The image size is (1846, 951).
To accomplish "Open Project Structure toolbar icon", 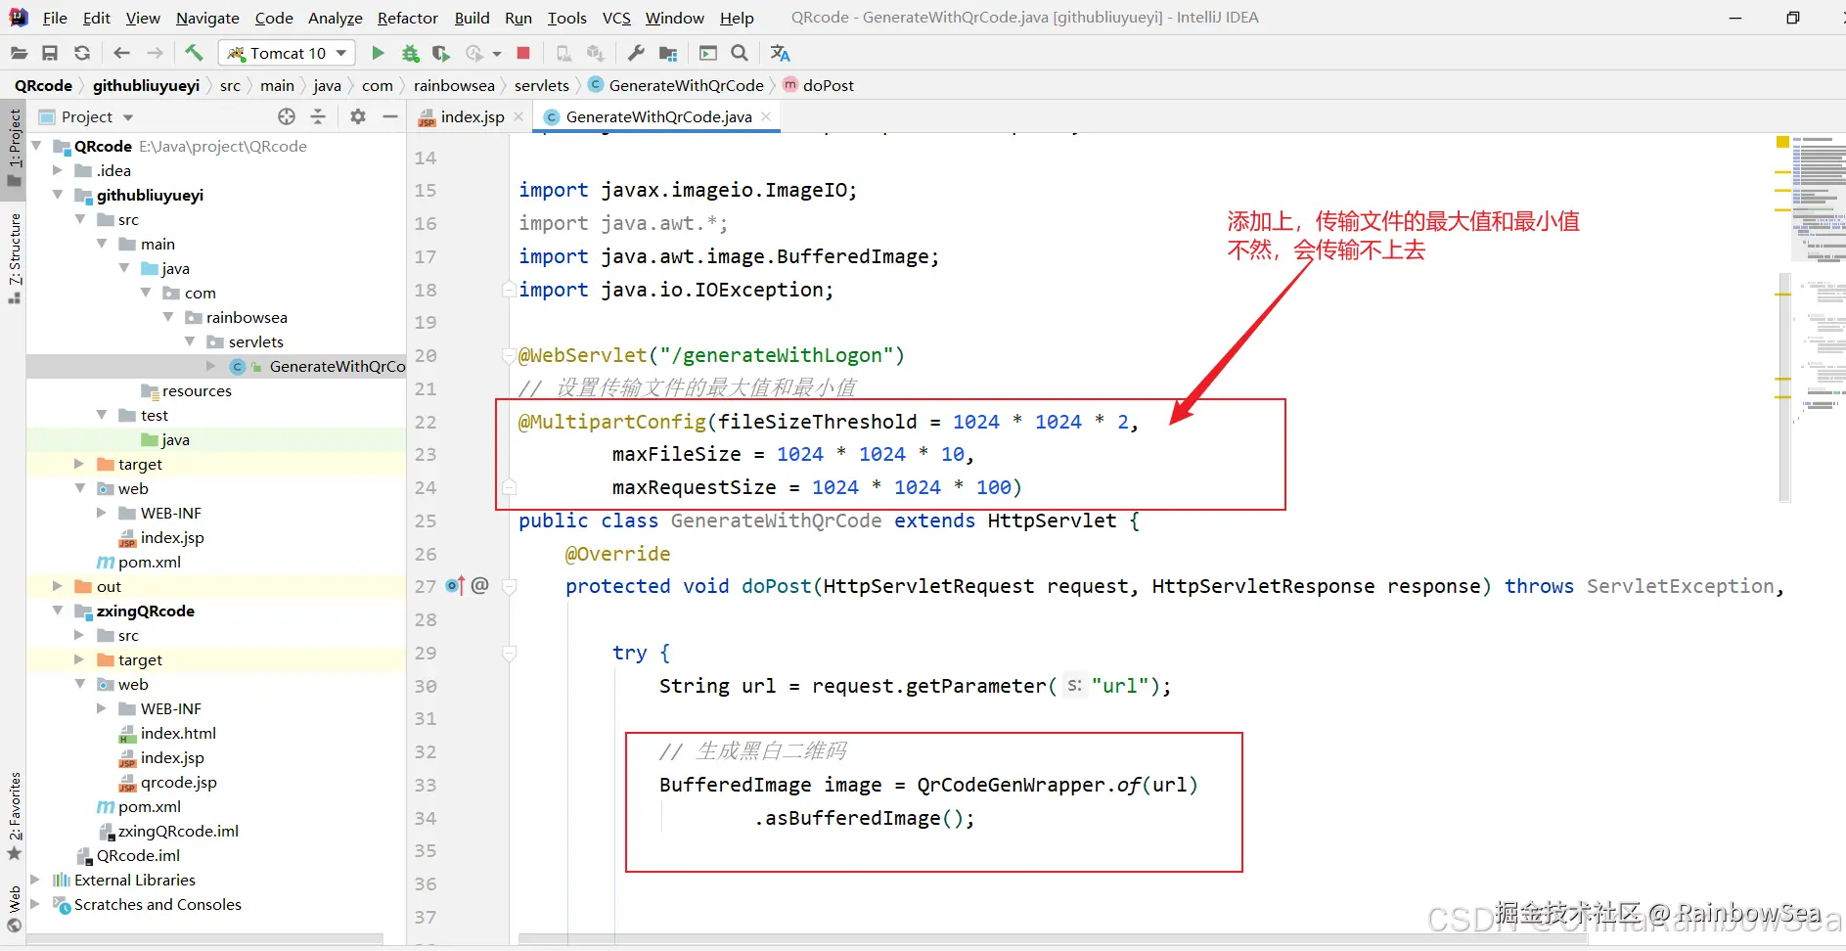I will 668,53.
